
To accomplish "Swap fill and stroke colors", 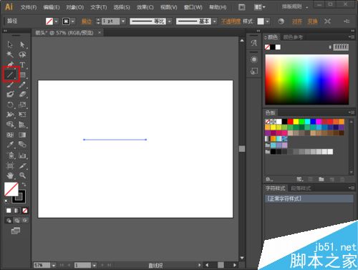I will click(24, 184).
